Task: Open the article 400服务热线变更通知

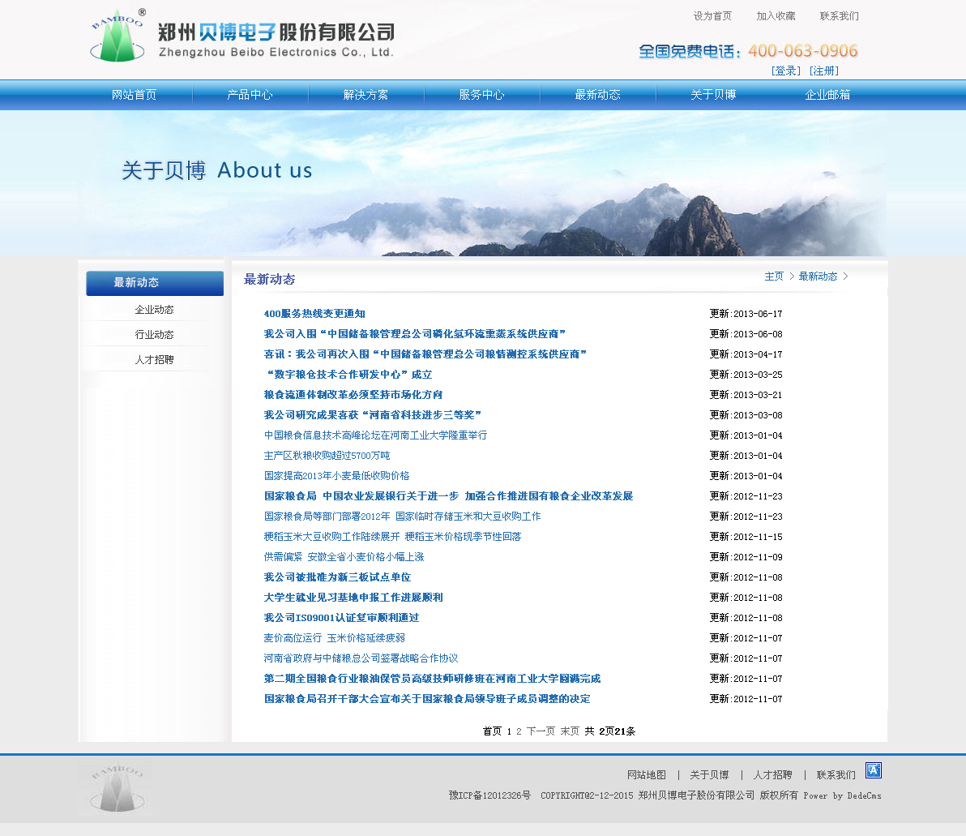Action: coord(314,314)
